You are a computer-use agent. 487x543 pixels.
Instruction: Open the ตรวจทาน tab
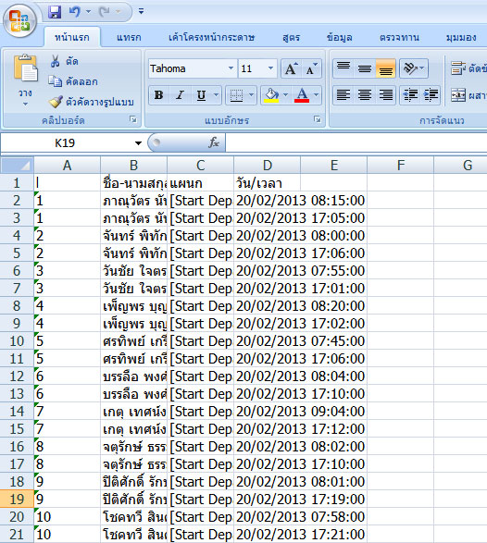[399, 37]
